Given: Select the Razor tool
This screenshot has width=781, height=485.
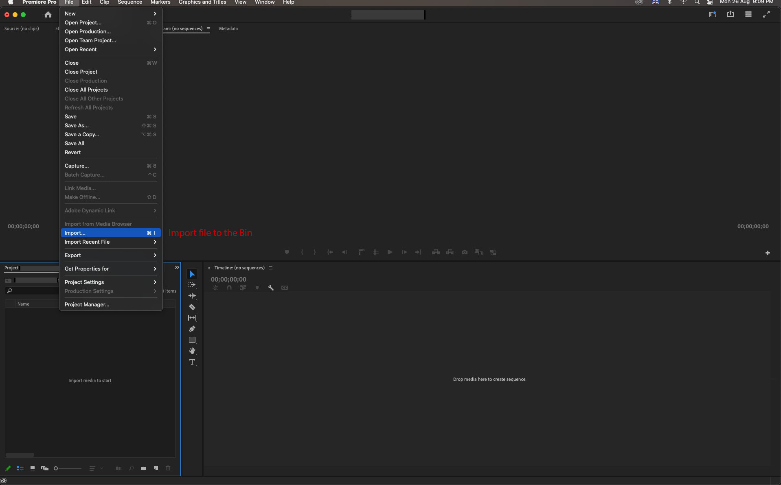Looking at the screenshot, I should [192, 307].
